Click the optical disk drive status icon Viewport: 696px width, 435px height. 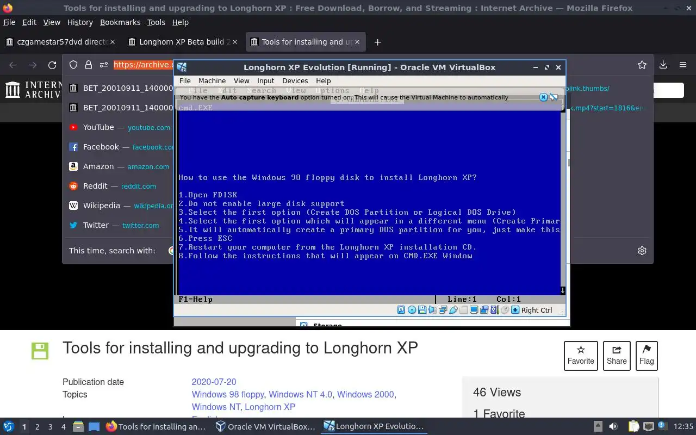[412, 310]
